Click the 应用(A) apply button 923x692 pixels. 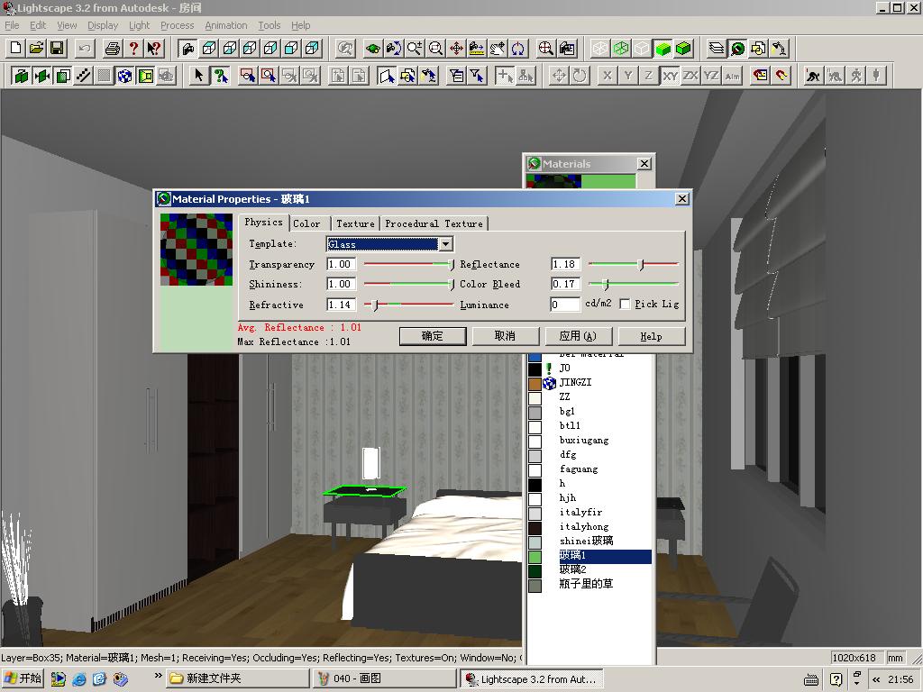coord(578,336)
